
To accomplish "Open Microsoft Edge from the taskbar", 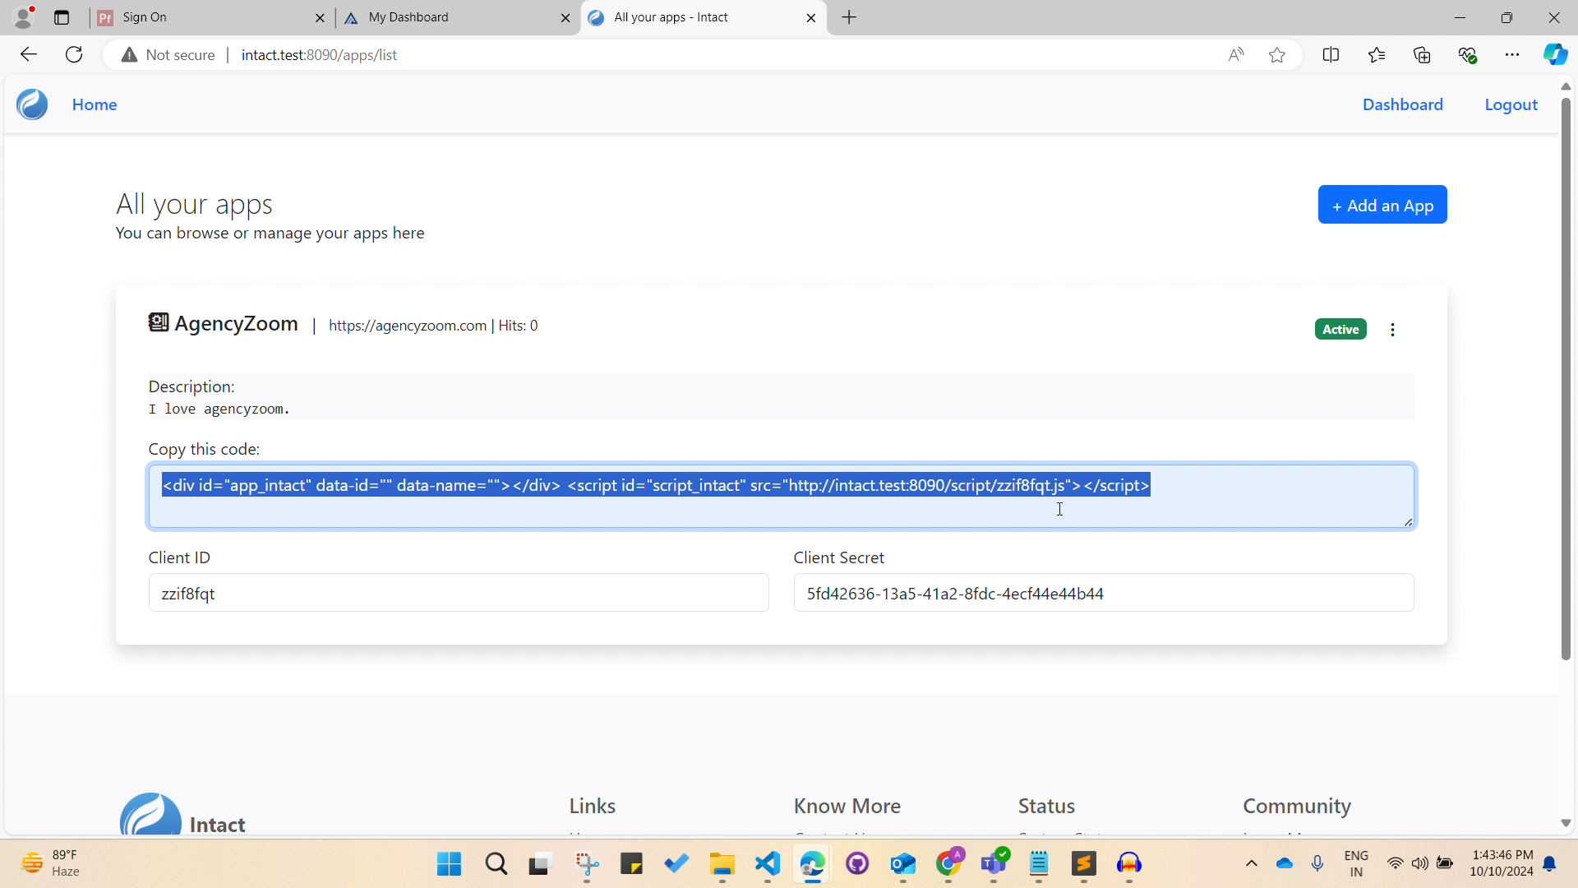I will coord(813,864).
